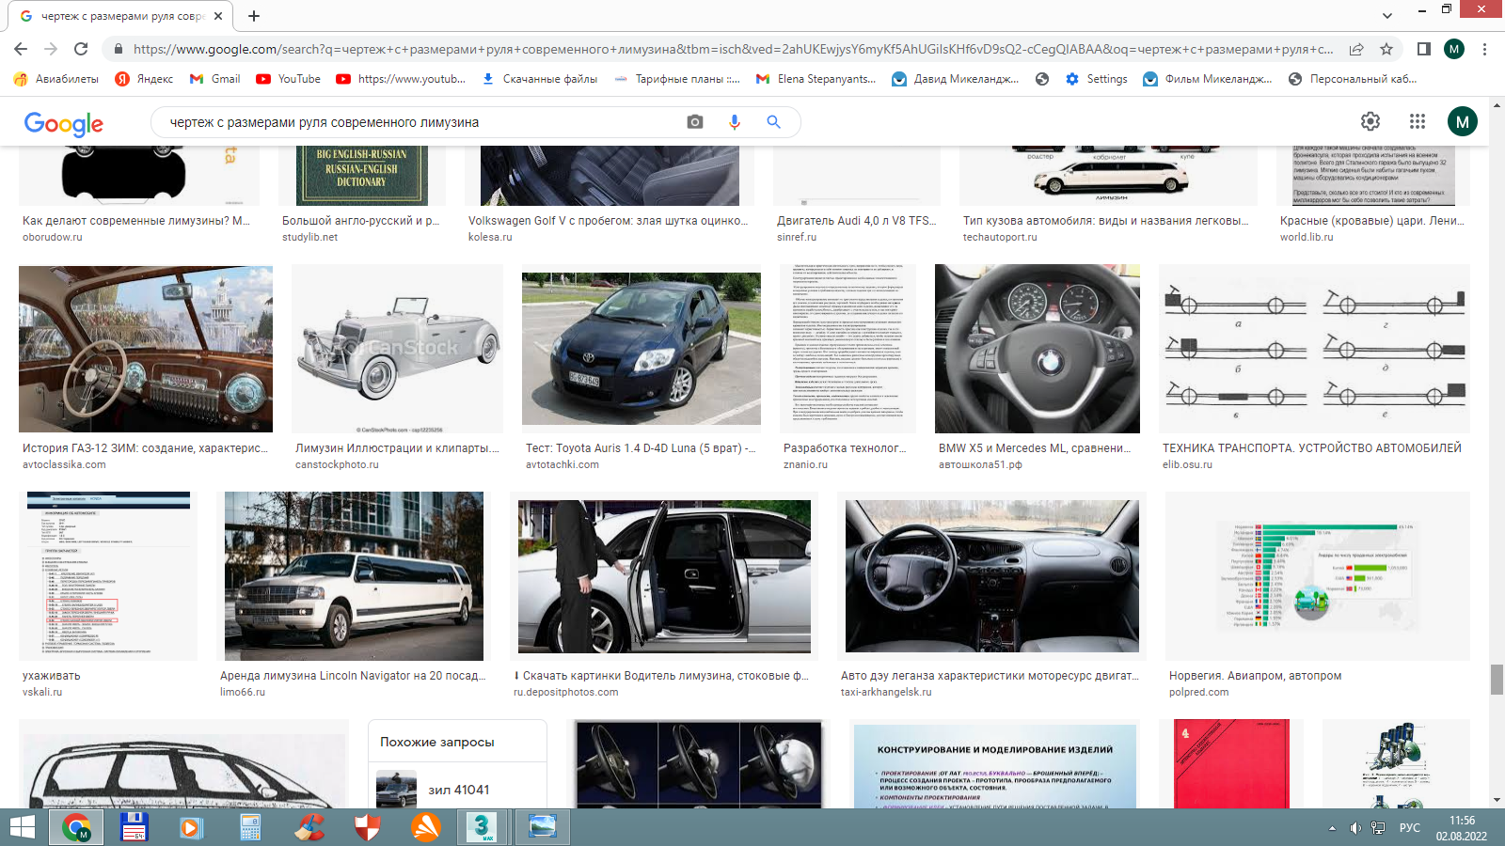1505x846 pixels.
Task: Reload the current page
Action: pyautogui.click(x=81, y=49)
